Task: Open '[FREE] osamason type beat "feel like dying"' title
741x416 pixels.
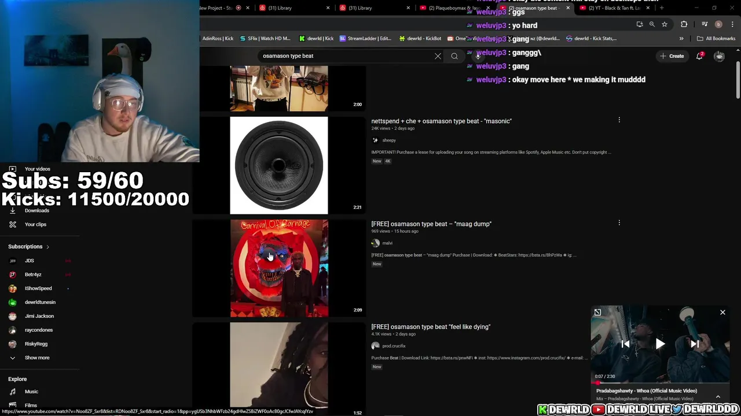Action: (x=431, y=326)
